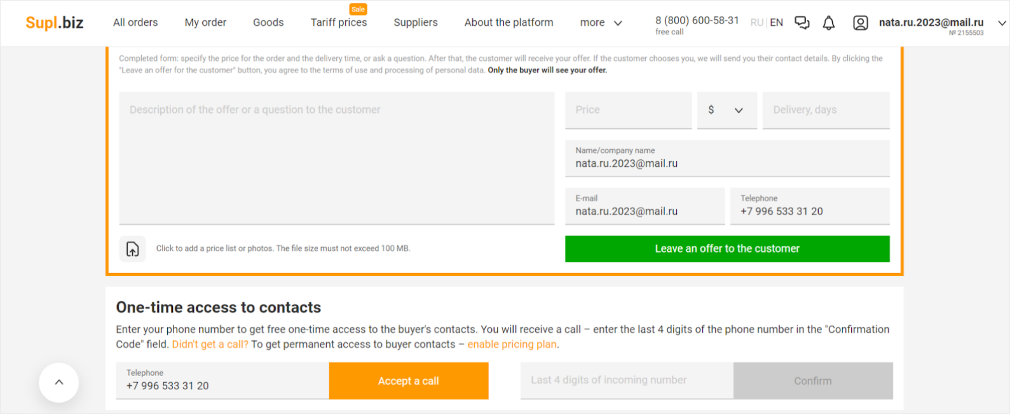Open the Suppliers menu item
This screenshot has width=1010, height=414.
[416, 23]
